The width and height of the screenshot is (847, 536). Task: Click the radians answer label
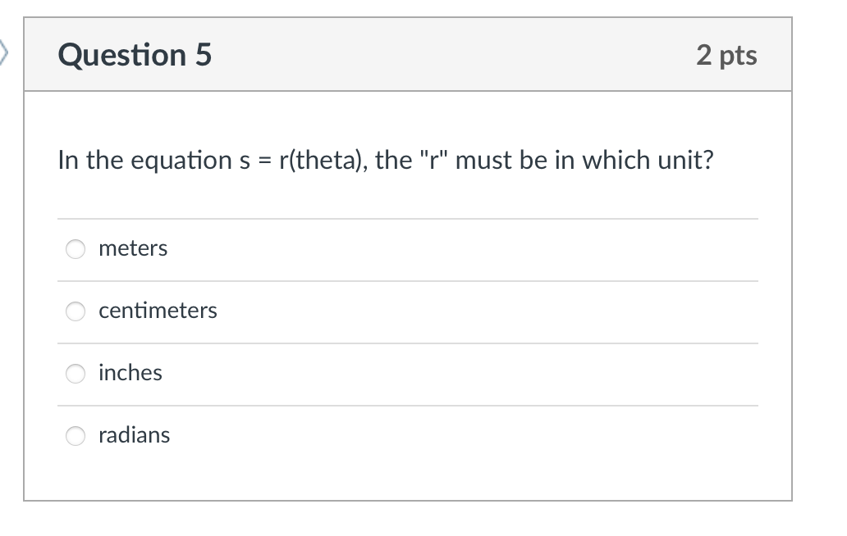point(134,436)
